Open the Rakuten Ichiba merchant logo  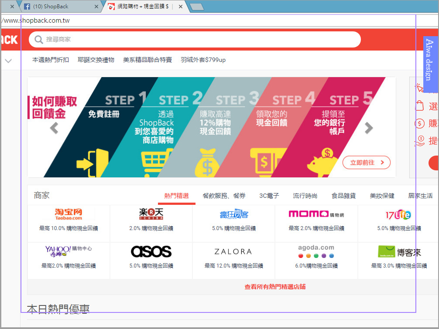[151, 214]
